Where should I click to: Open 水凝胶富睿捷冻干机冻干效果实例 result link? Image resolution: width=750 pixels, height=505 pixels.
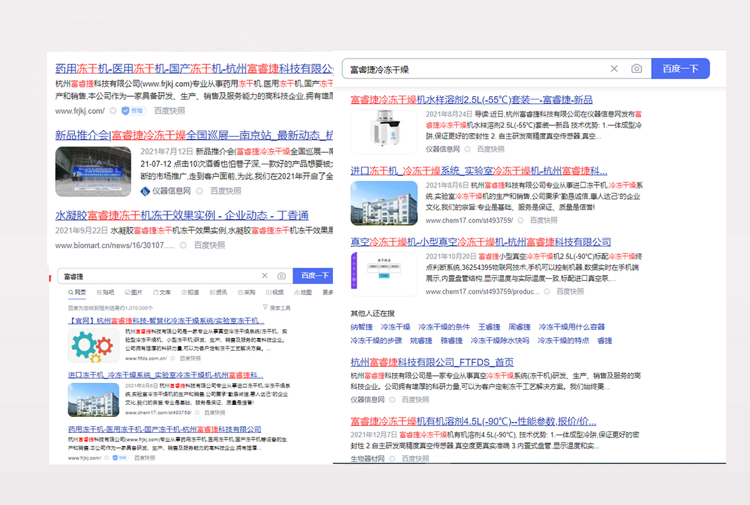[182, 215]
